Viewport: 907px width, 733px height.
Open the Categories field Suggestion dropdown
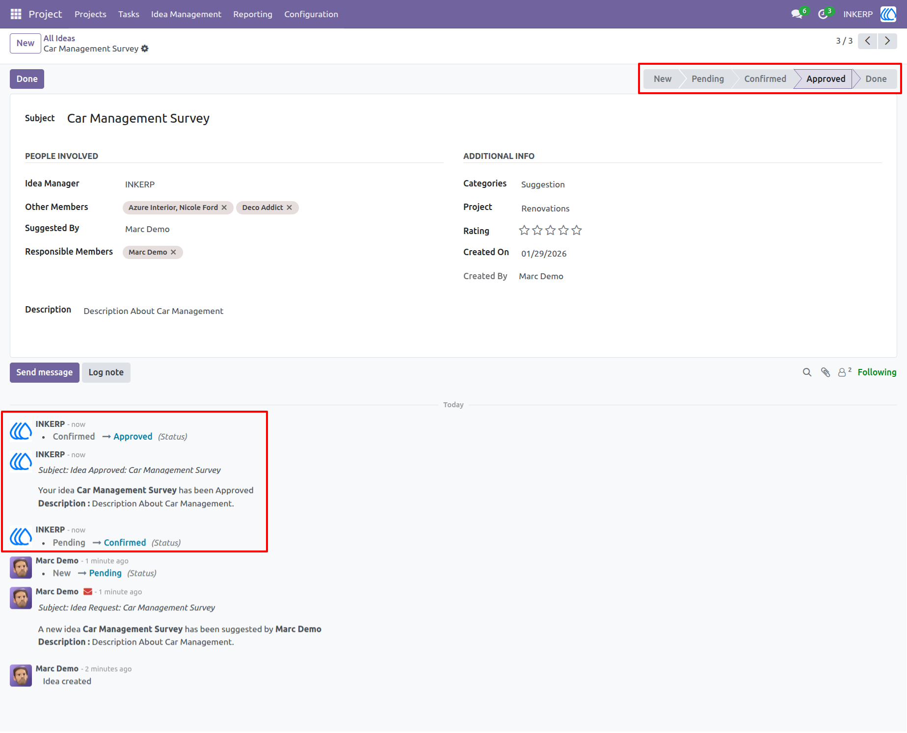click(x=543, y=184)
